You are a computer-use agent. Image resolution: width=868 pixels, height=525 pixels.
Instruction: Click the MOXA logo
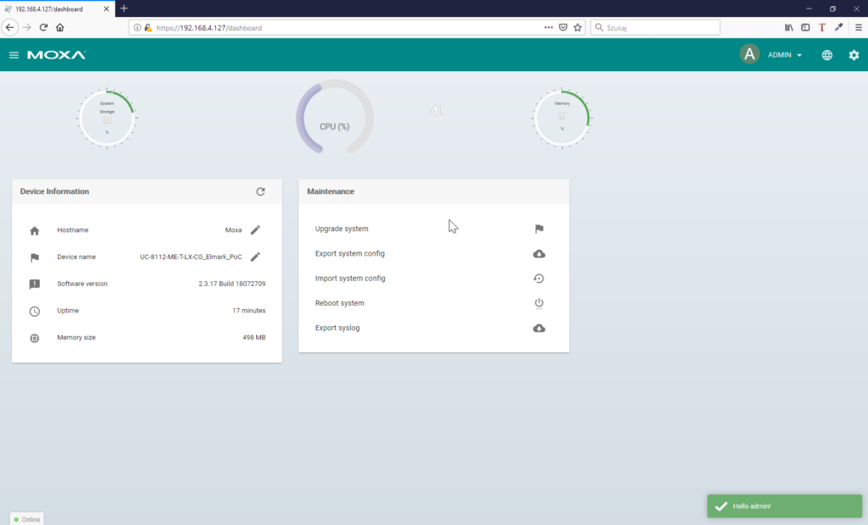(56, 55)
